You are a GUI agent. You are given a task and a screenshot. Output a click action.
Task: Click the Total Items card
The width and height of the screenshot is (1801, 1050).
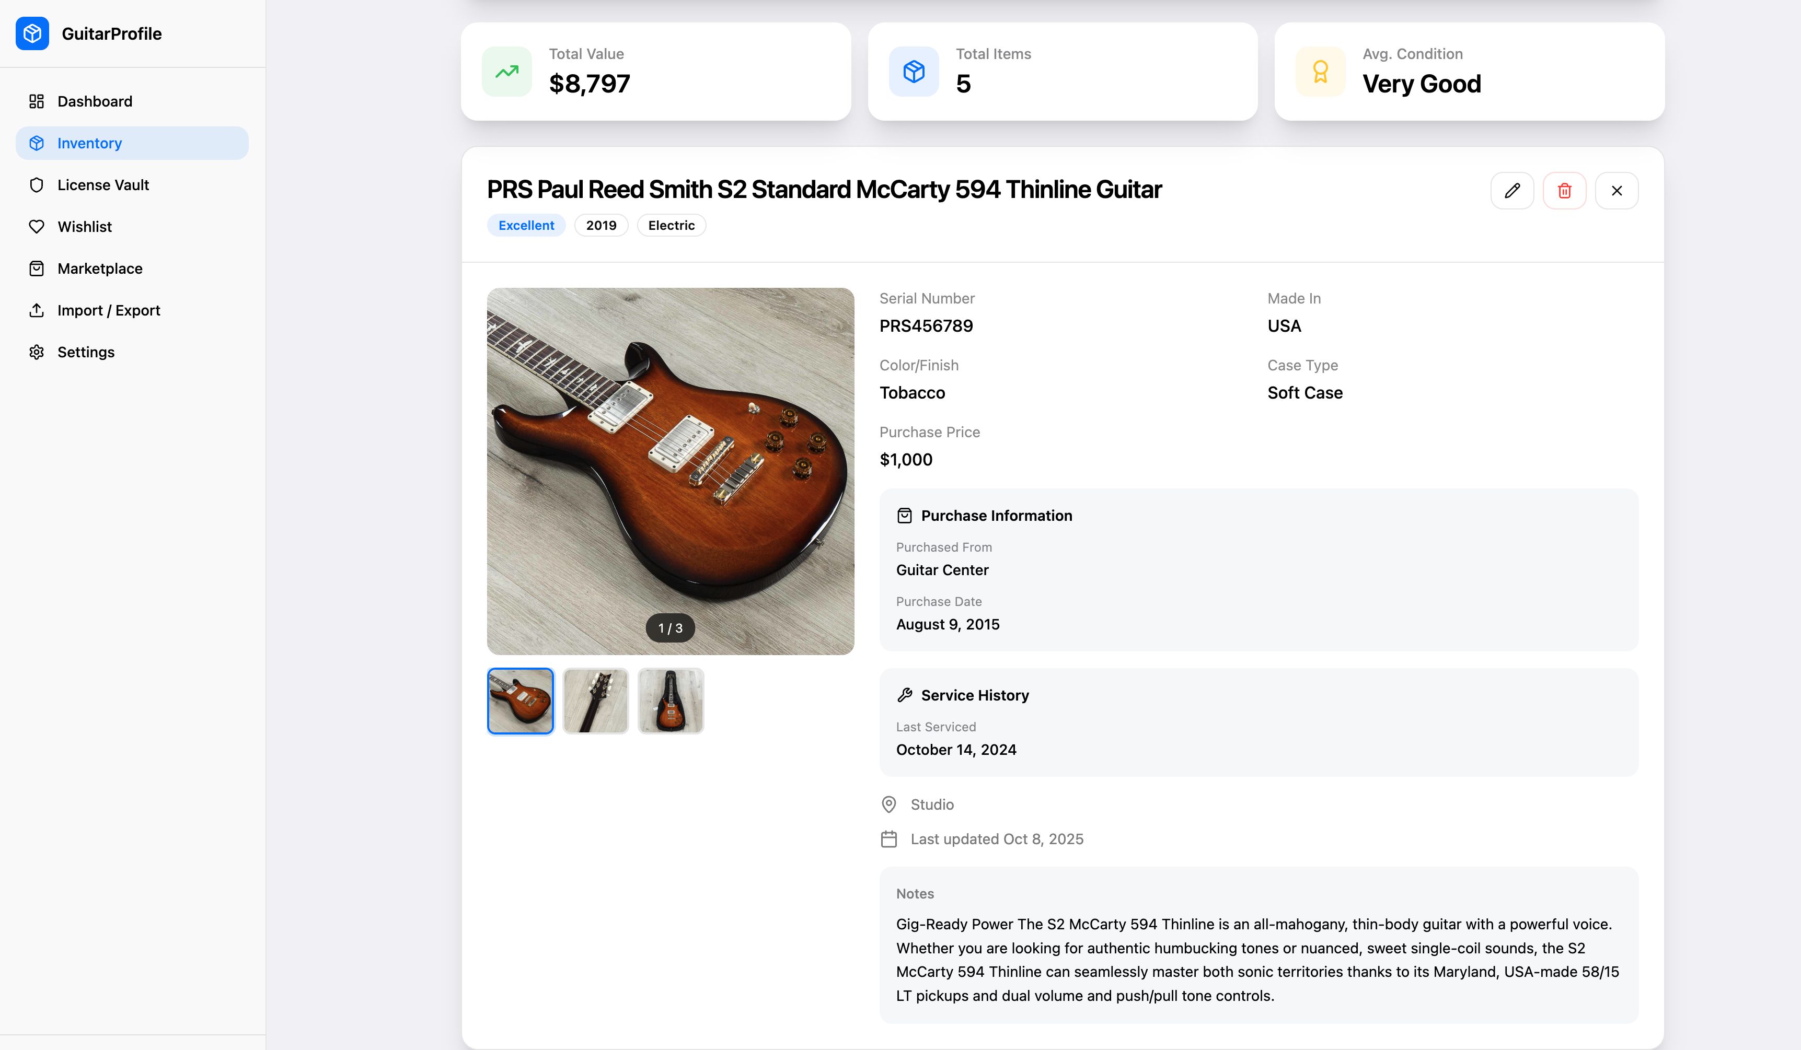click(x=1063, y=72)
